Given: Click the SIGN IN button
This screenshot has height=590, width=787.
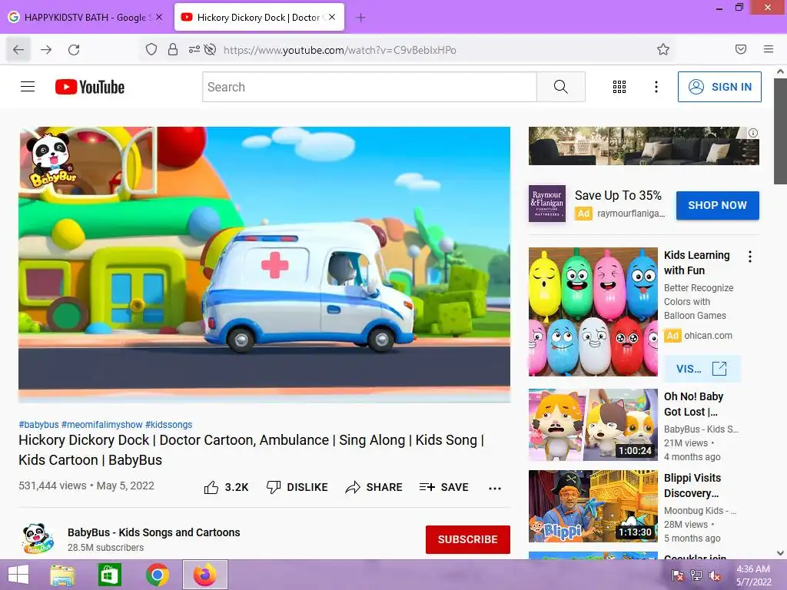Looking at the screenshot, I should click(719, 87).
